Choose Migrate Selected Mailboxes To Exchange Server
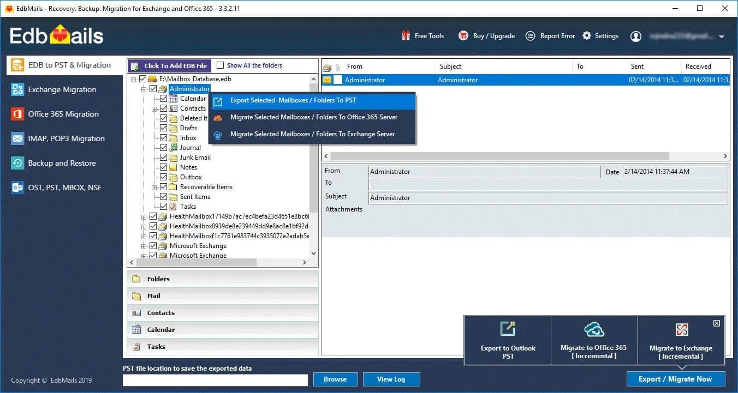This screenshot has width=738, height=393. [x=313, y=135]
